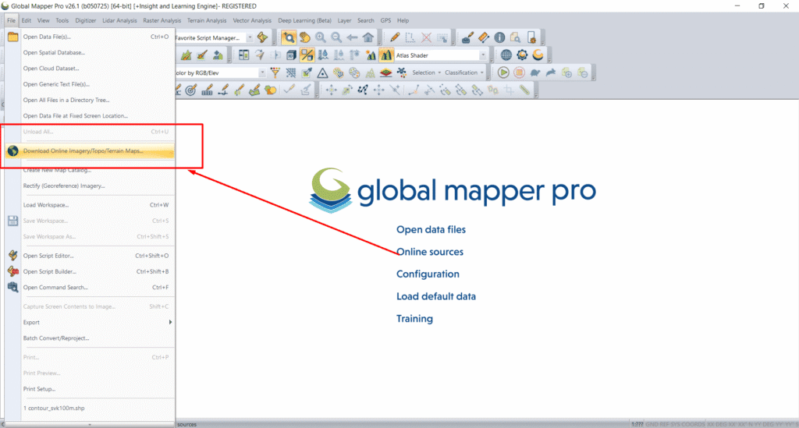Click the Open data files link
799x428 pixels.
coord(431,229)
